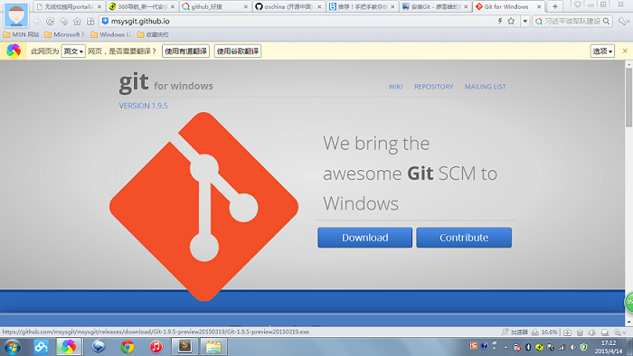
Task: Switch to the oschina tab
Action: click(288, 6)
